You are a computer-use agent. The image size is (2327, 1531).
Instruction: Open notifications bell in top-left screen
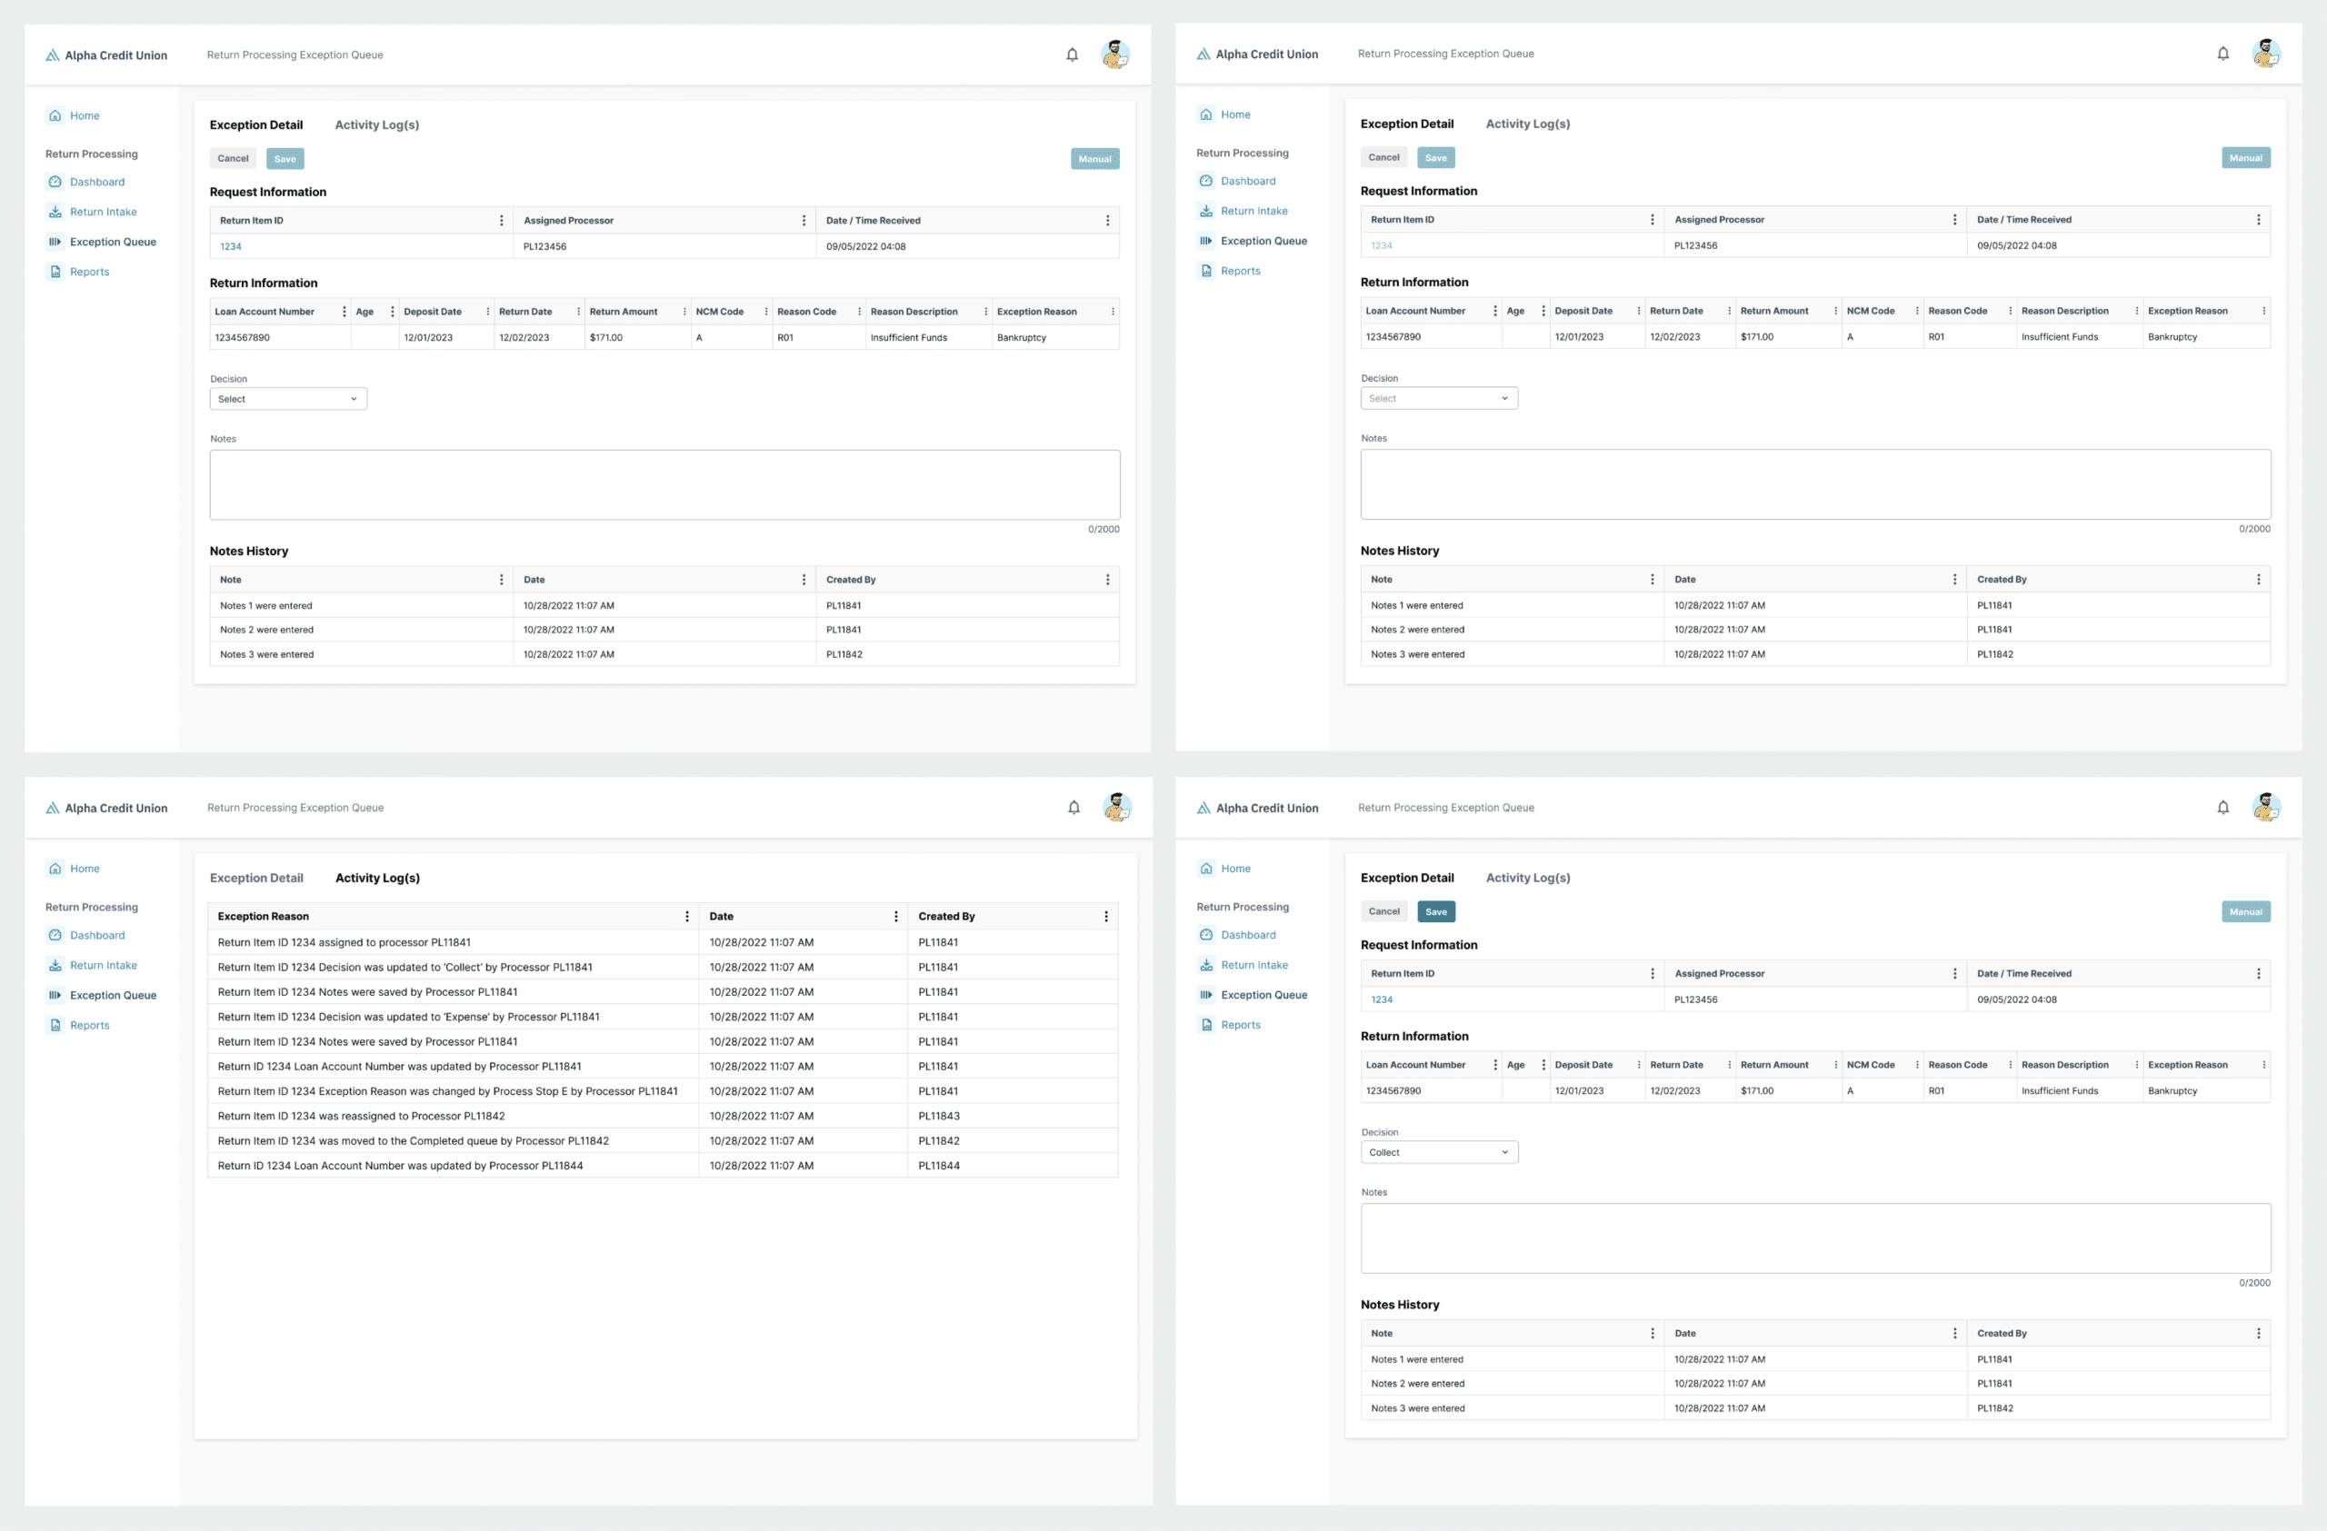1072,55
